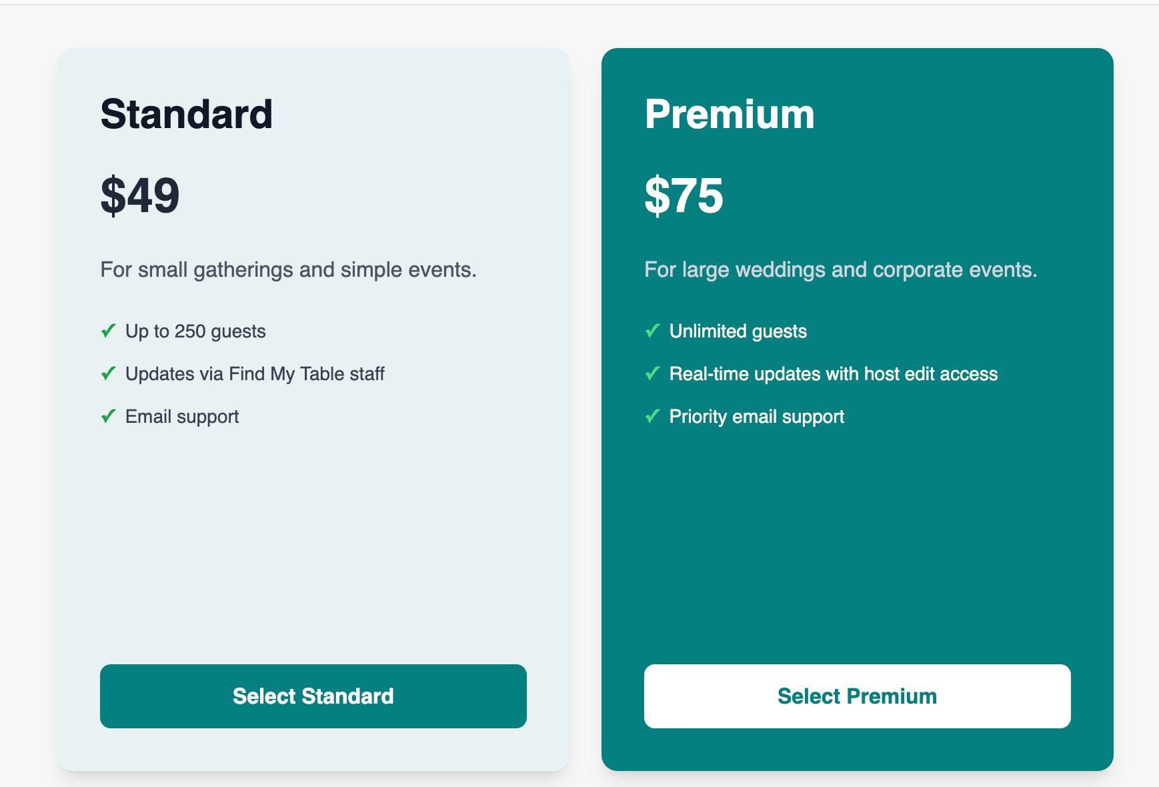
Task: Click checkmark next to Email support
Action: click(109, 416)
